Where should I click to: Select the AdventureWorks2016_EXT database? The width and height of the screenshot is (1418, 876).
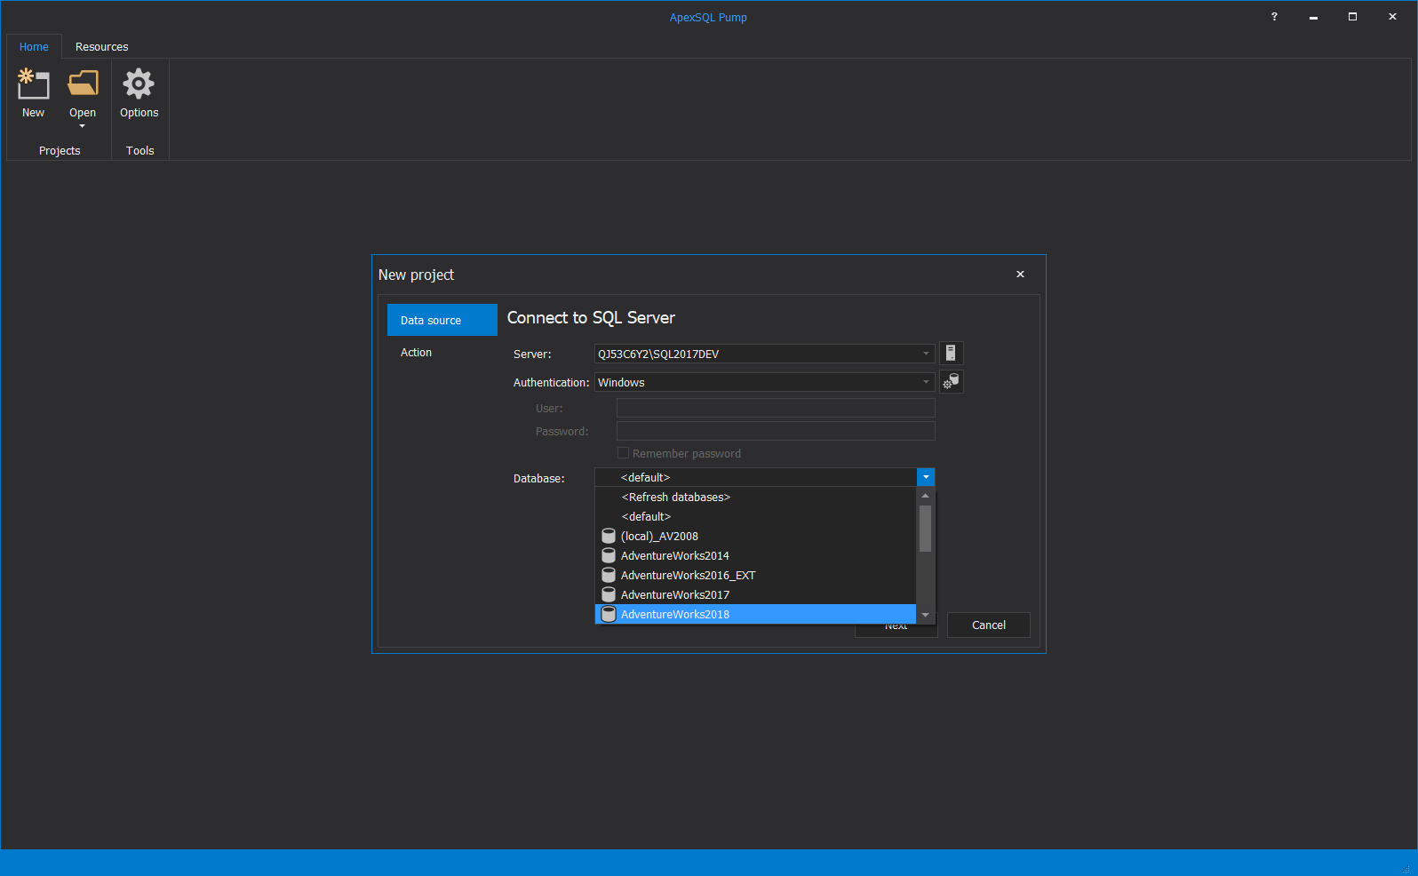(x=755, y=575)
